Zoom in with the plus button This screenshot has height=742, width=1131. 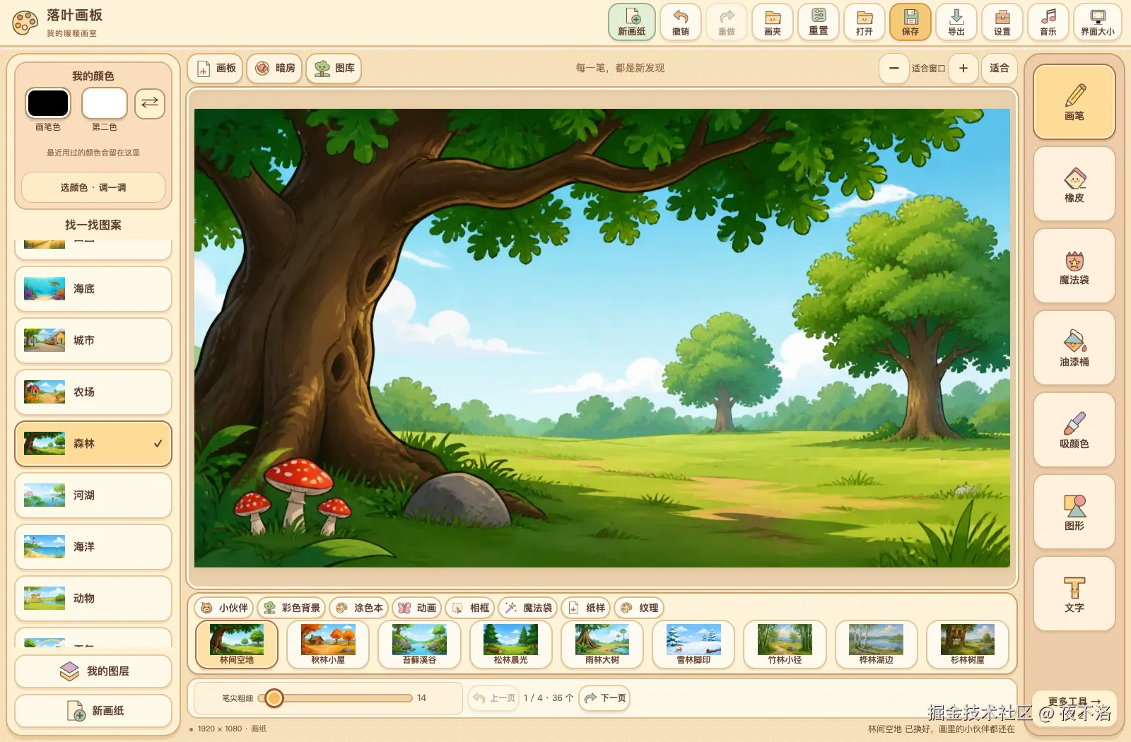click(x=963, y=69)
